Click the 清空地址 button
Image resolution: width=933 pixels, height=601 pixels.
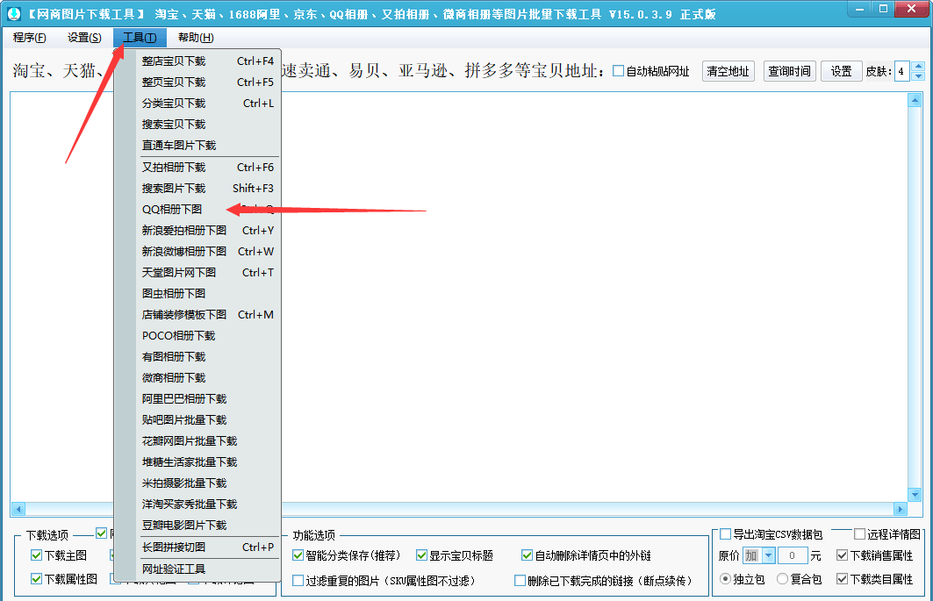(x=728, y=71)
